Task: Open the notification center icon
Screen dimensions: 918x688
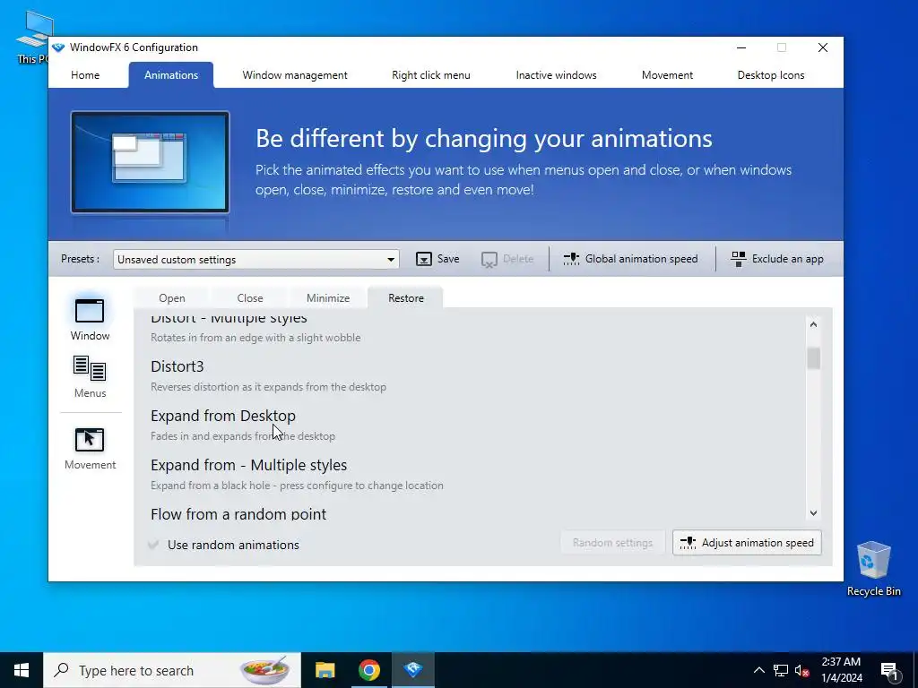Action: pos(889,670)
